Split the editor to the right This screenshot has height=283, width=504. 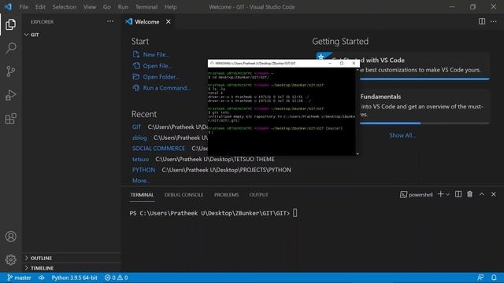click(x=482, y=21)
